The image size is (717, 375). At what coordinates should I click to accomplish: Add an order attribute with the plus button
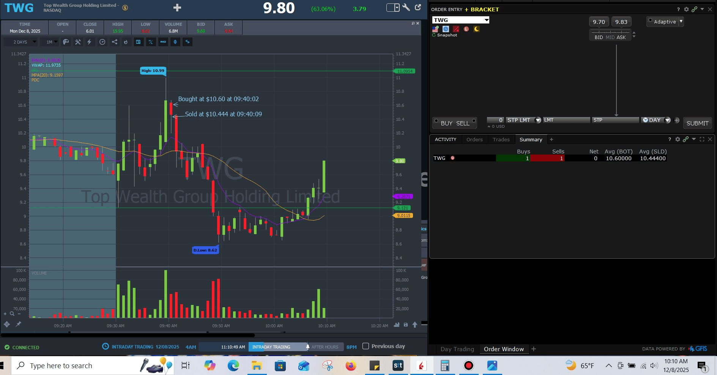tap(676, 120)
